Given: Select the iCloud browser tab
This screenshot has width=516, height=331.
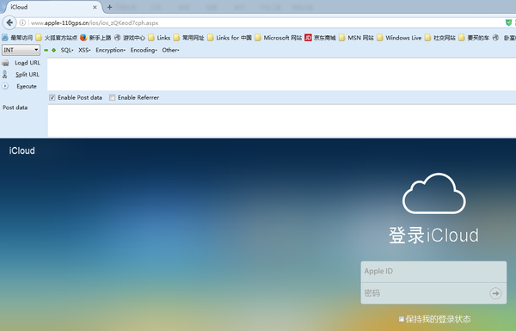Looking at the screenshot, I should (x=52, y=7).
